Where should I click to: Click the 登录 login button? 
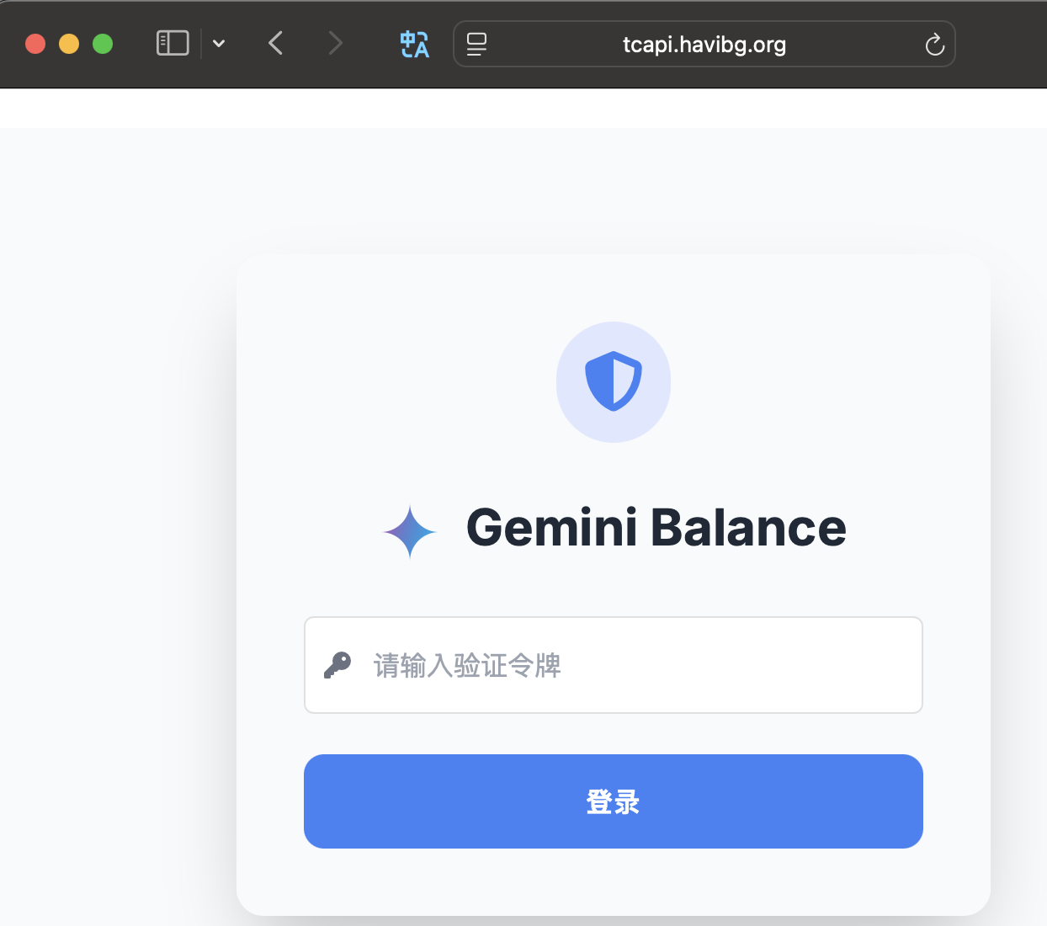[614, 801]
